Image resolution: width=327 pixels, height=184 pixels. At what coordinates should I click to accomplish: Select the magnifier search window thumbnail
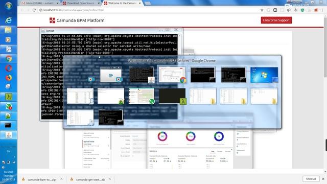pyautogui.click(x=80, y=96)
